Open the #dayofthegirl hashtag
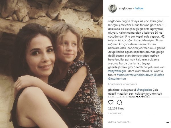 pyautogui.click(x=117, y=71)
